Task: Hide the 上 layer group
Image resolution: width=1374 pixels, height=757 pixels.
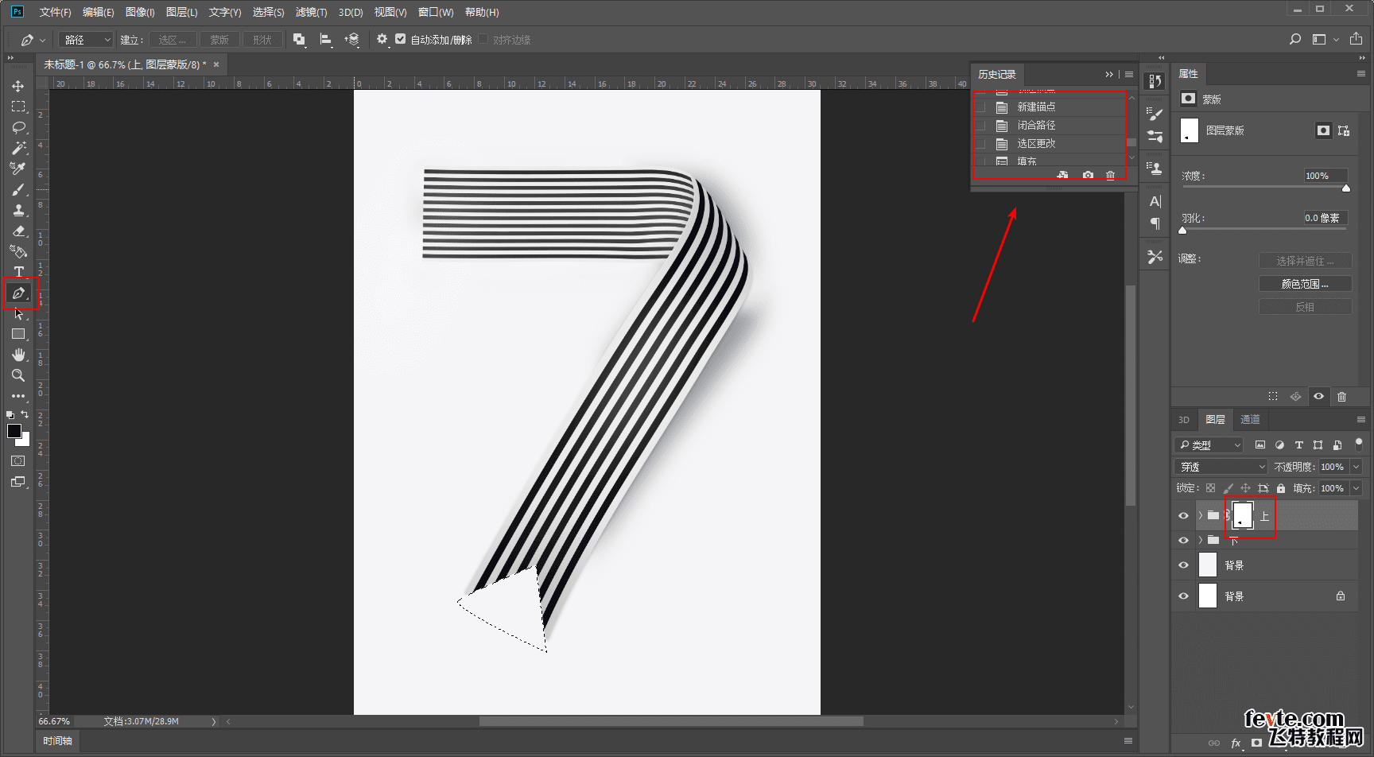Action: pos(1183,516)
